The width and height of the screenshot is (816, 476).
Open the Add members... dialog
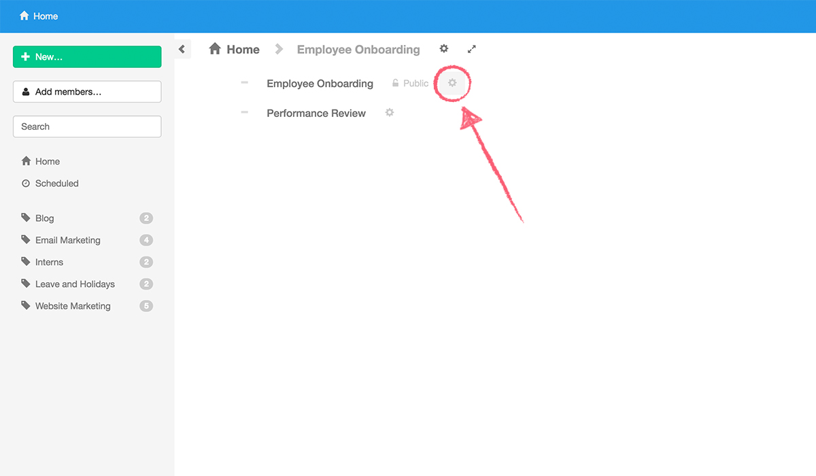(87, 92)
